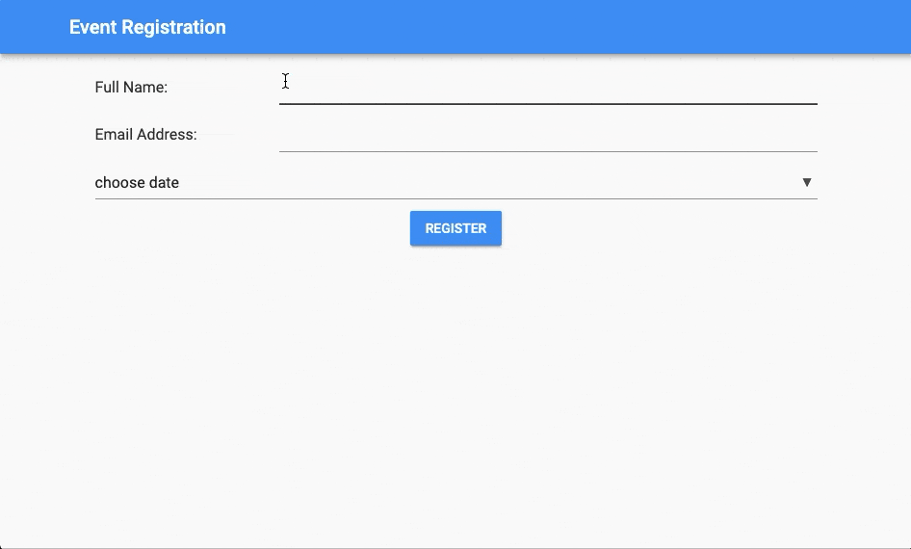911x549 pixels.
Task: Click the word 'Email' in the form label
Action: [x=114, y=135]
